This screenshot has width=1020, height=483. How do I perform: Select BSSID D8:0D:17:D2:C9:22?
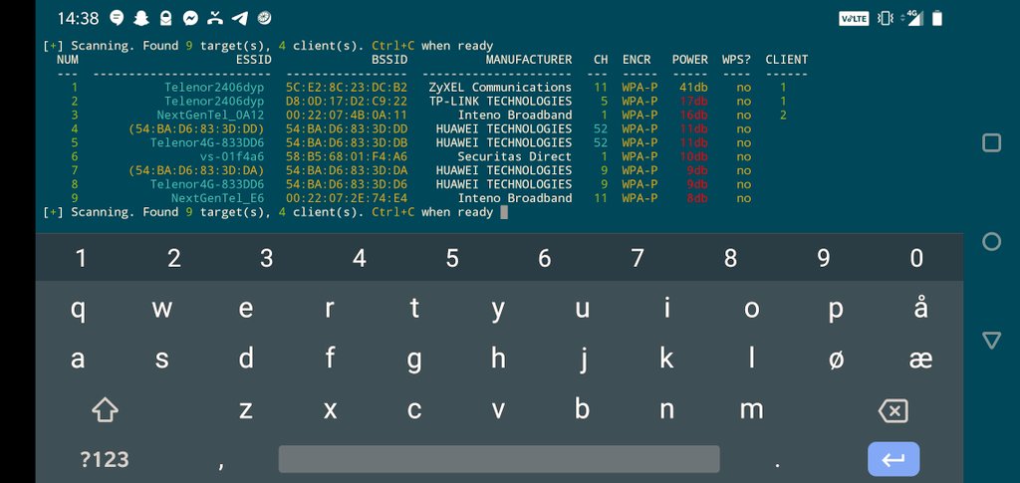pos(347,101)
